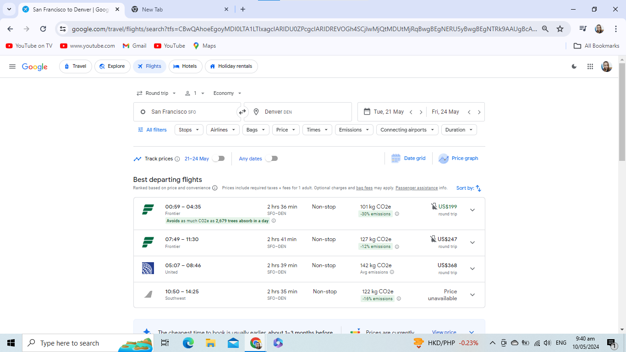The height and width of the screenshot is (352, 626).
Task: Open the bag fees link
Action: click(x=364, y=188)
